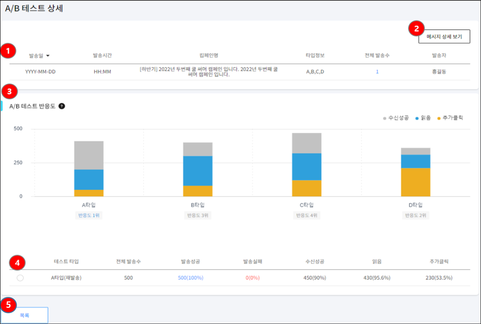Toggle the 읽음 legend item

(x=423, y=118)
